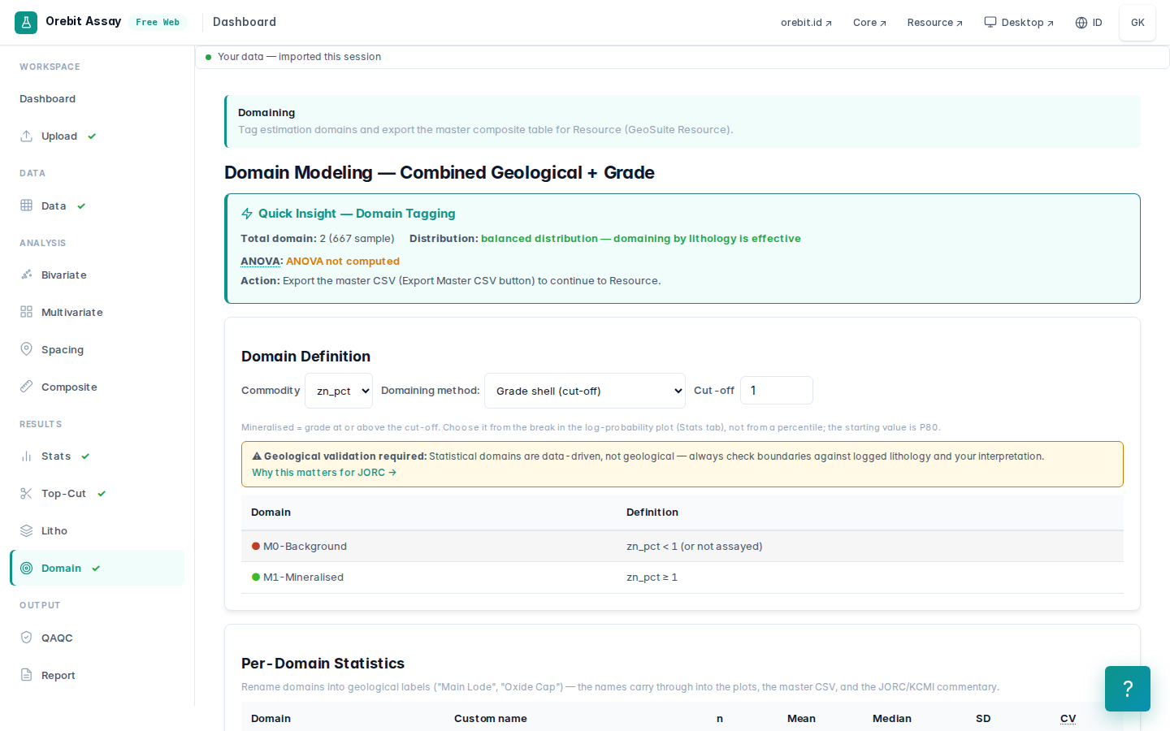Click the QAQC shield icon
This screenshot has height=731, width=1170.
click(x=26, y=638)
